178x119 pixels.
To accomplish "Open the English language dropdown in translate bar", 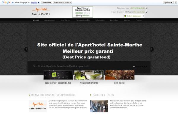I will 35,2.
